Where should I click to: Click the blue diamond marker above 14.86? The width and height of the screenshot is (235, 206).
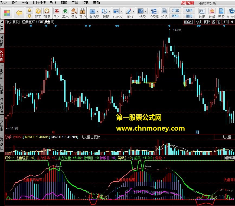pyautogui.click(x=169, y=26)
